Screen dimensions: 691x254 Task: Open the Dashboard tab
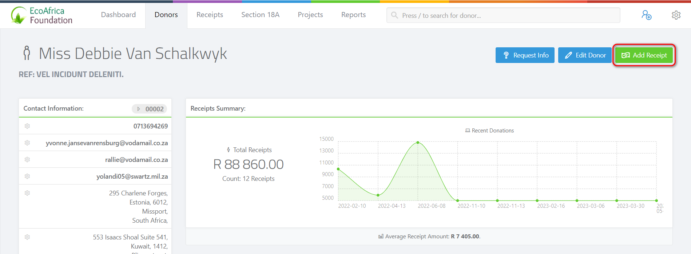point(118,15)
